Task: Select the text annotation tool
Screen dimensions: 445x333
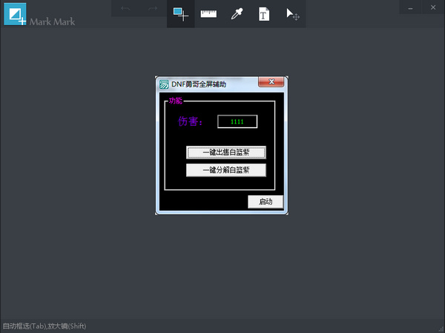Action: [263, 14]
